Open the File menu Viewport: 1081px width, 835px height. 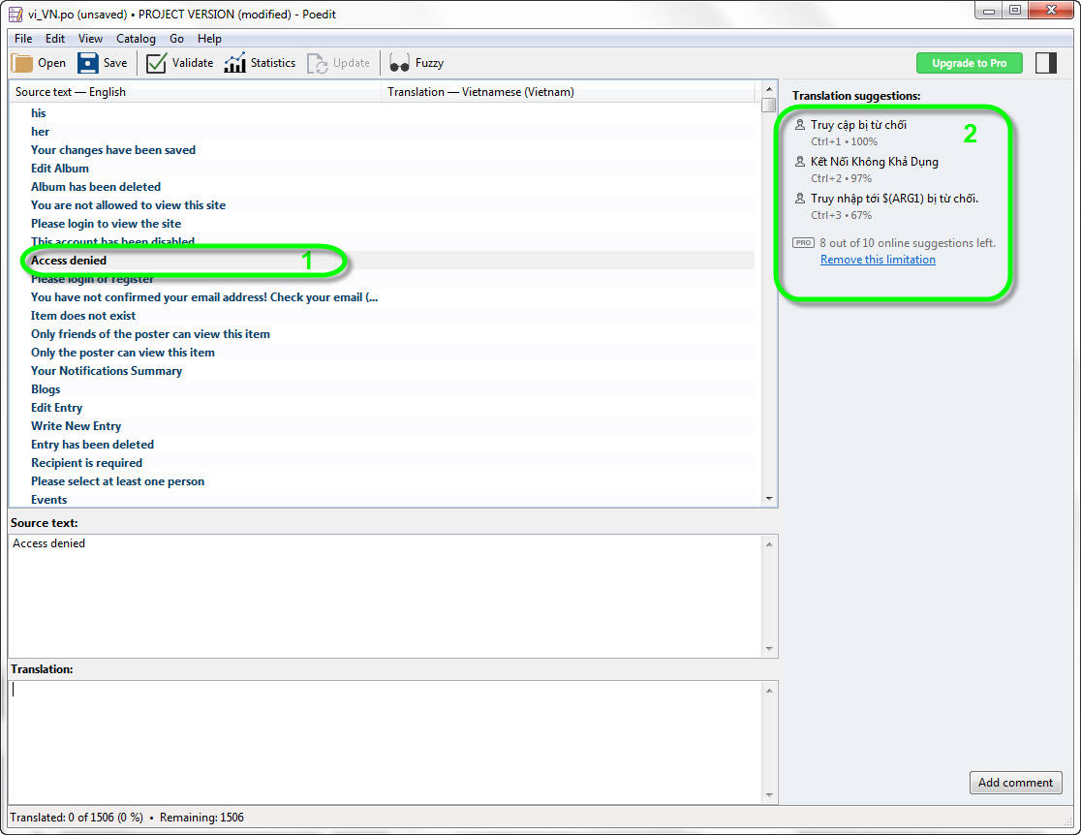pos(23,39)
